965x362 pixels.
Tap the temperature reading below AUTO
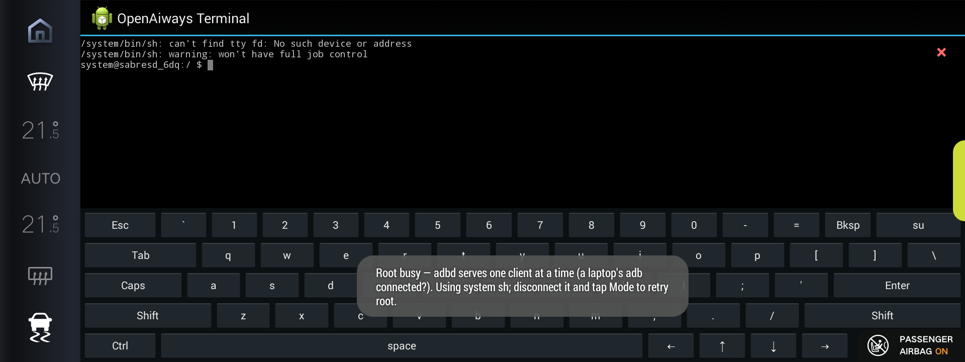coord(40,224)
